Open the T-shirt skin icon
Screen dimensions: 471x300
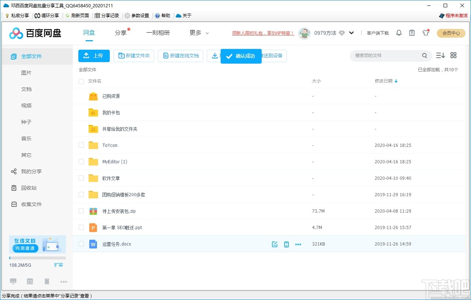425,33
